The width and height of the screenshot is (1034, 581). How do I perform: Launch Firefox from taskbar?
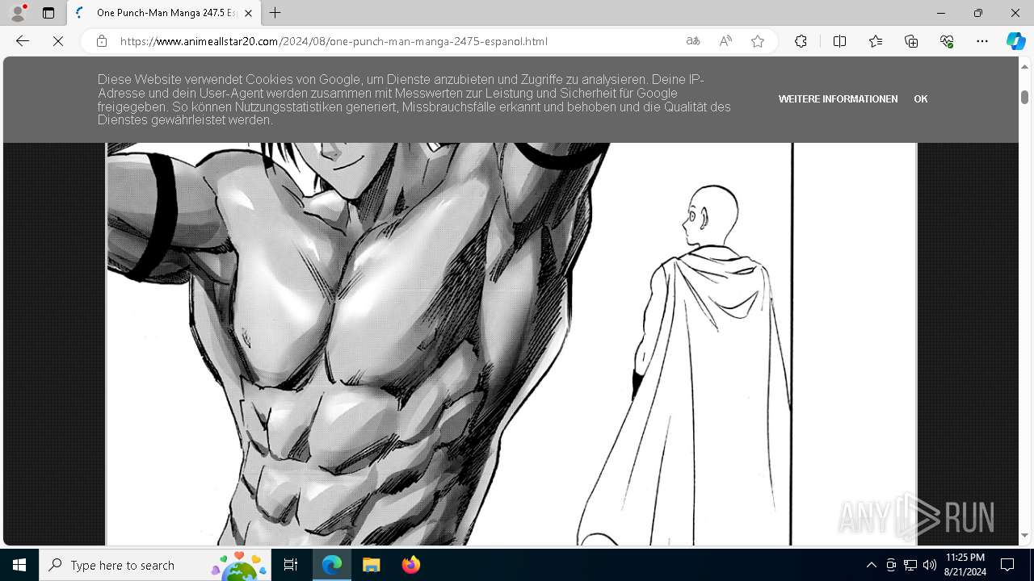(x=410, y=565)
